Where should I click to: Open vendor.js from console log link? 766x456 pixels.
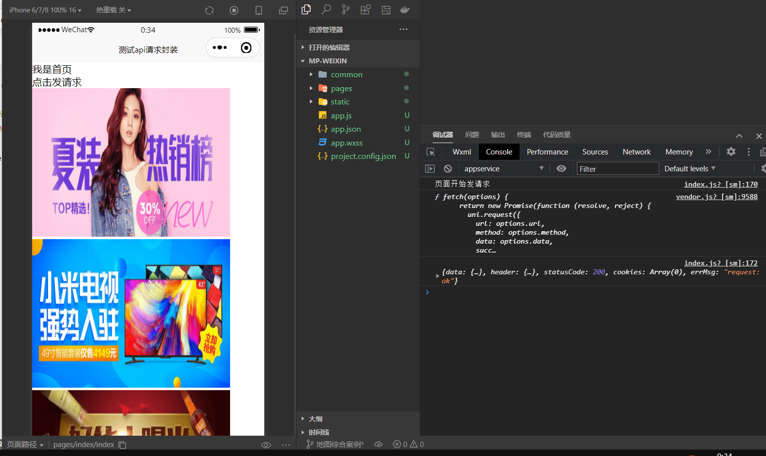click(x=716, y=196)
